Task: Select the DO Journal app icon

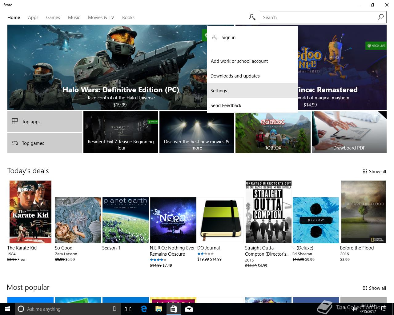Action: click(221, 220)
